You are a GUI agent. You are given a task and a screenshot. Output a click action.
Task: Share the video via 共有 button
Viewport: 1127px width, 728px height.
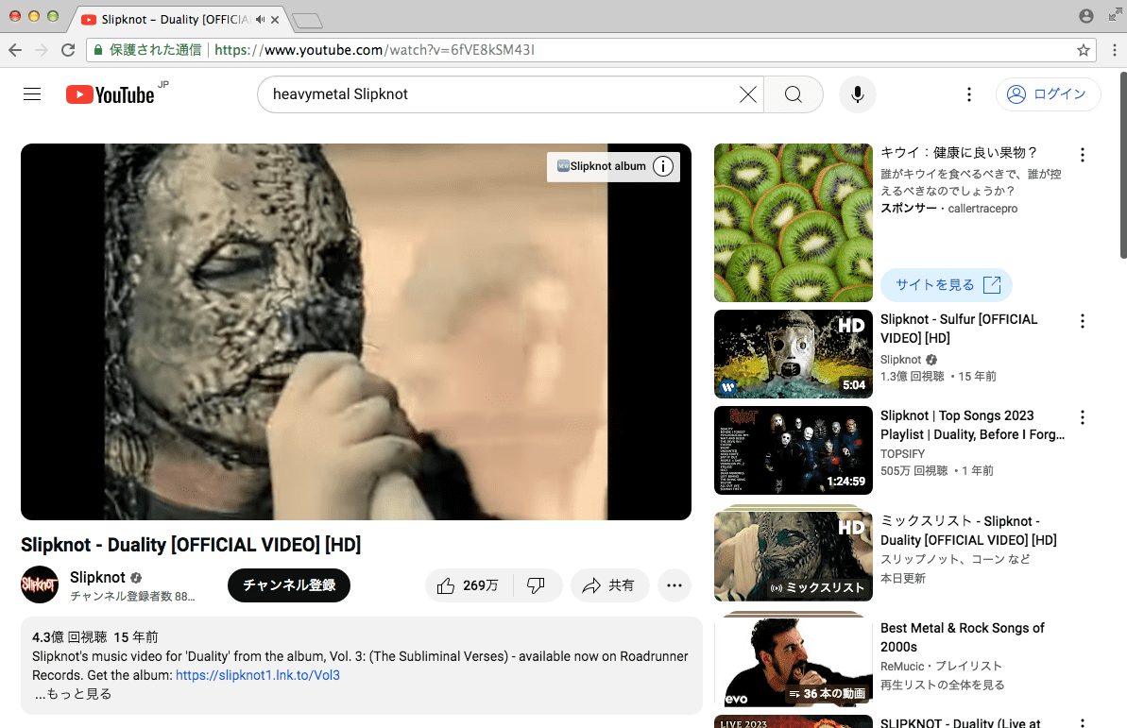pos(609,585)
